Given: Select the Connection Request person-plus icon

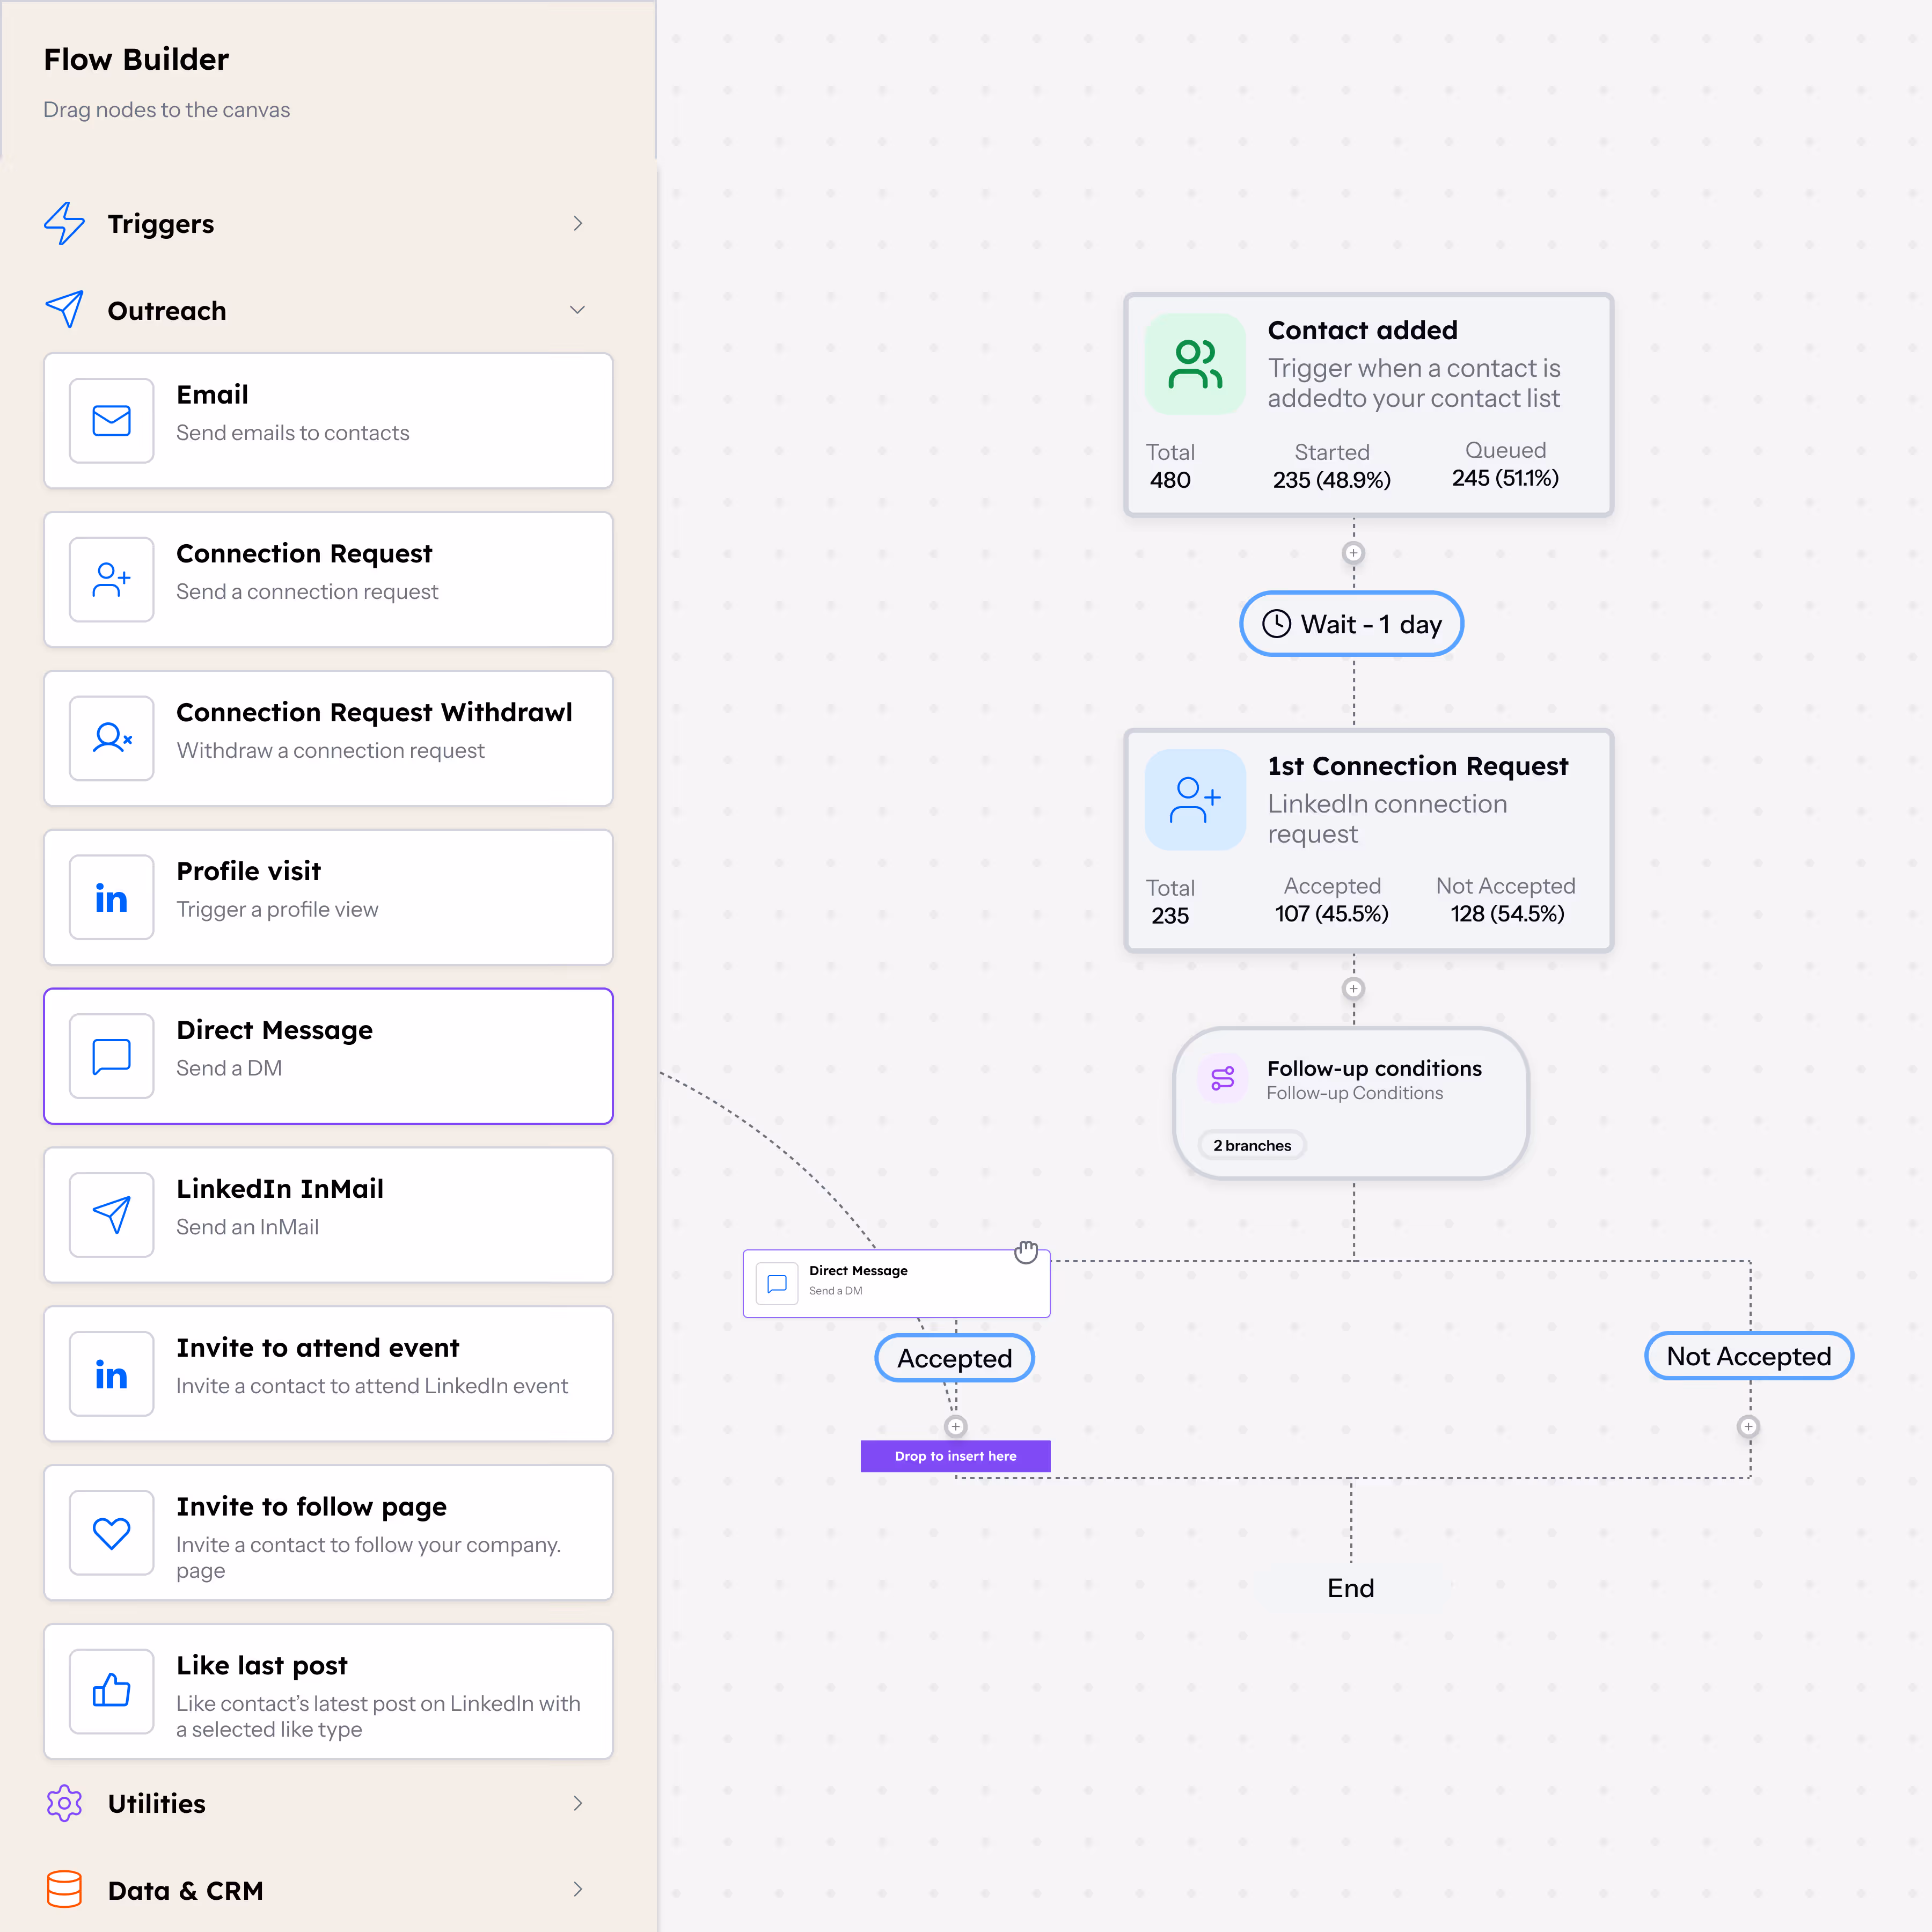Looking at the screenshot, I should pyautogui.click(x=111, y=579).
